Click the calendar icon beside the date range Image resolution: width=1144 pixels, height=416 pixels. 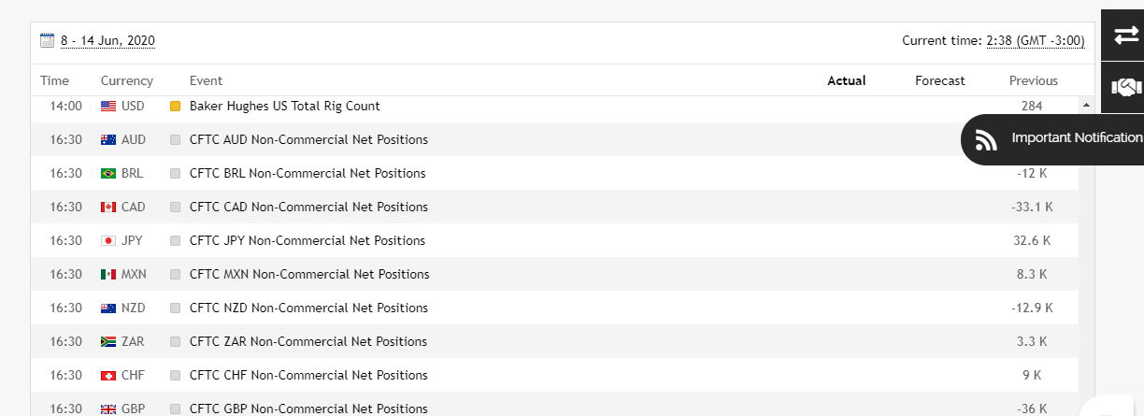48,40
